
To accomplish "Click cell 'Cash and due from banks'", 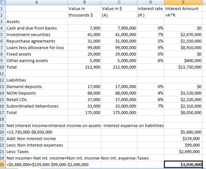I will pyautogui.click(x=37, y=28).
